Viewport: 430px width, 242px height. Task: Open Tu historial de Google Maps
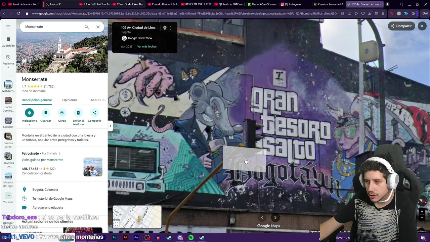(x=62, y=199)
